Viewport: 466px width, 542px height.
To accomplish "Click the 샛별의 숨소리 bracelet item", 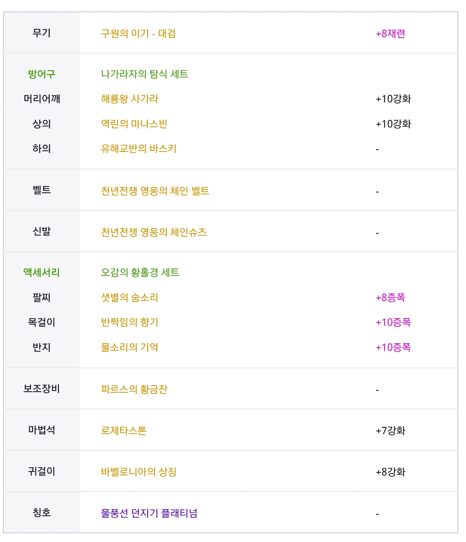I will [130, 298].
